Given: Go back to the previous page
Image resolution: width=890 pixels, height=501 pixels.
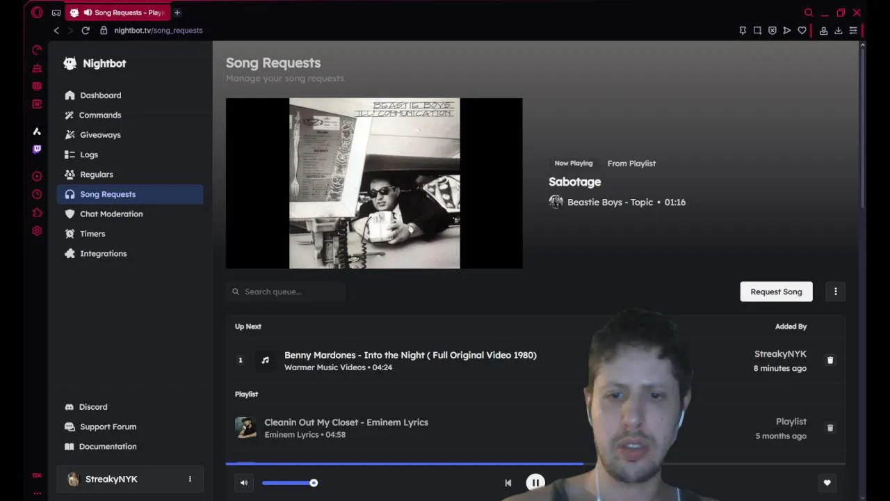Looking at the screenshot, I should pyautogui.click(x=56, y=31).
